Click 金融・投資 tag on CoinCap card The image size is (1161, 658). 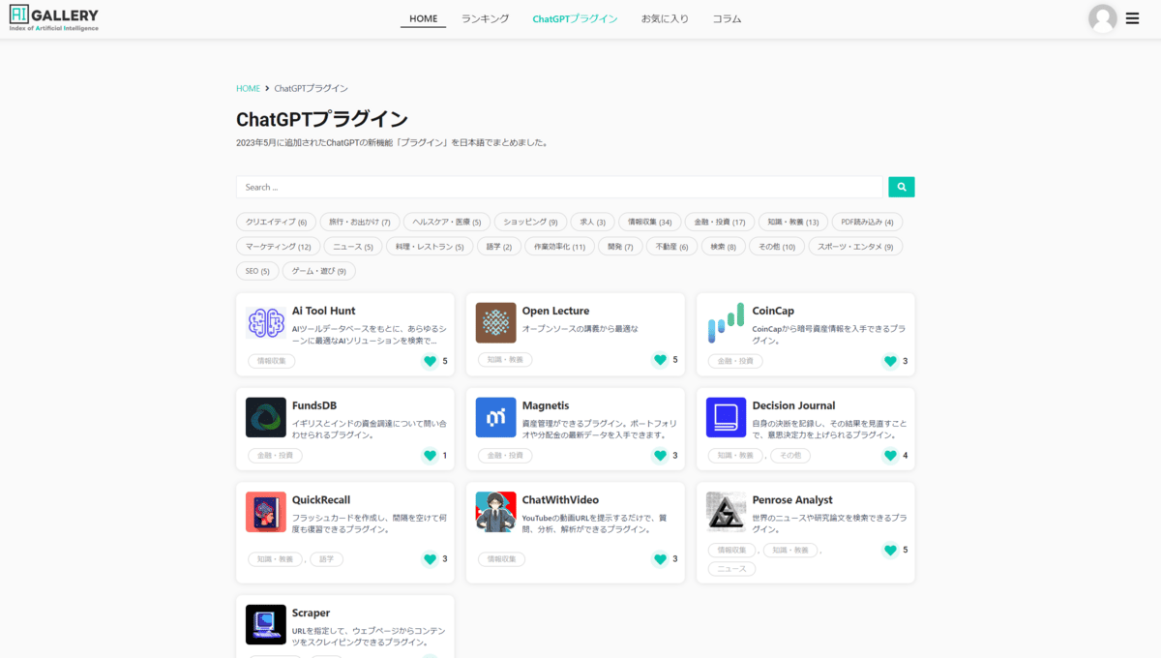[x=735, y=361]
